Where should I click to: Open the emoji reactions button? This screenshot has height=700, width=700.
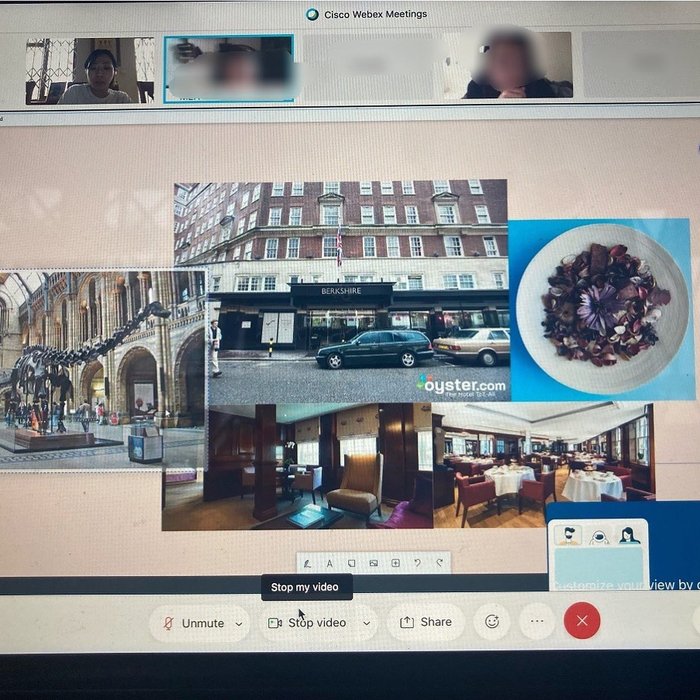(x=492, y=622)
